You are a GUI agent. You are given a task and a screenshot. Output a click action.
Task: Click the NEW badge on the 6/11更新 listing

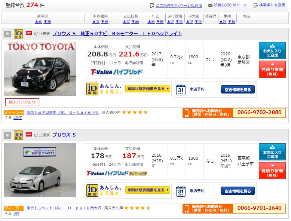click(28, 33)
